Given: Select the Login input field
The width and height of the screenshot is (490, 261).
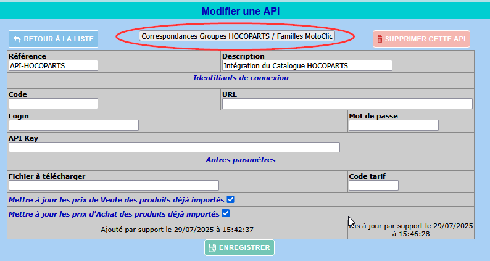Looking at the screenshot, I should click(x=74, y=125).
